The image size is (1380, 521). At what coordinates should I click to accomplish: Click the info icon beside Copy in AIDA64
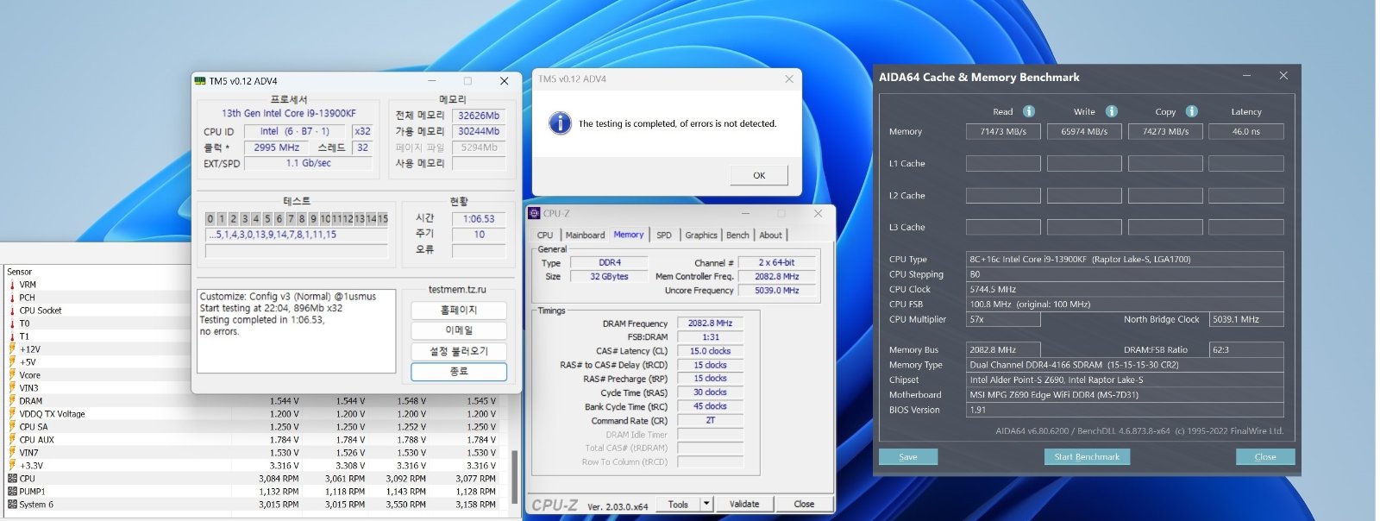[1191, 111]
